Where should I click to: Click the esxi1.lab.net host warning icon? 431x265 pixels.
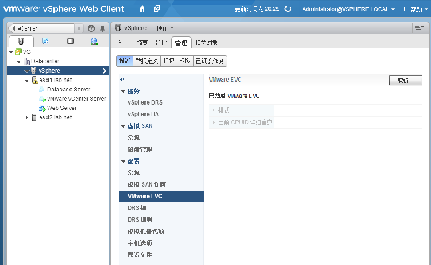35,80
